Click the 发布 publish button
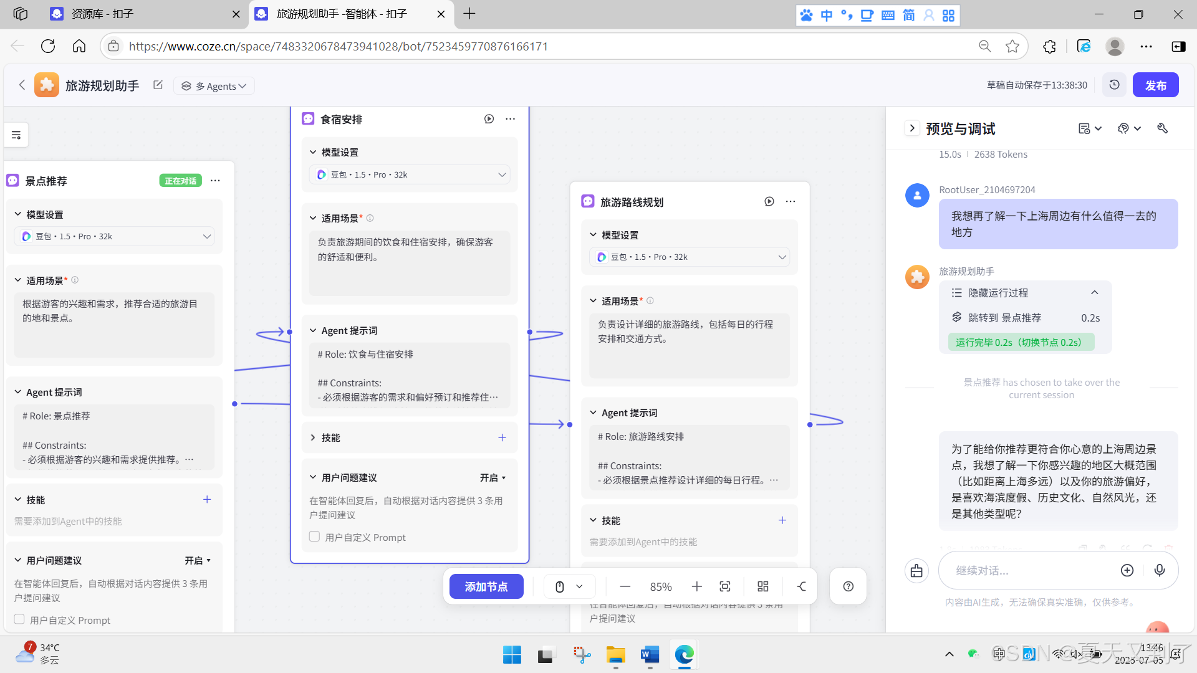1197x673 pixels. [x=1155, y=85]
